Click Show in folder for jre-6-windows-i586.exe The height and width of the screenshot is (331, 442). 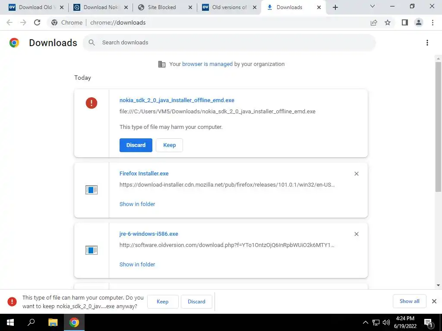(x=137, y=264)
